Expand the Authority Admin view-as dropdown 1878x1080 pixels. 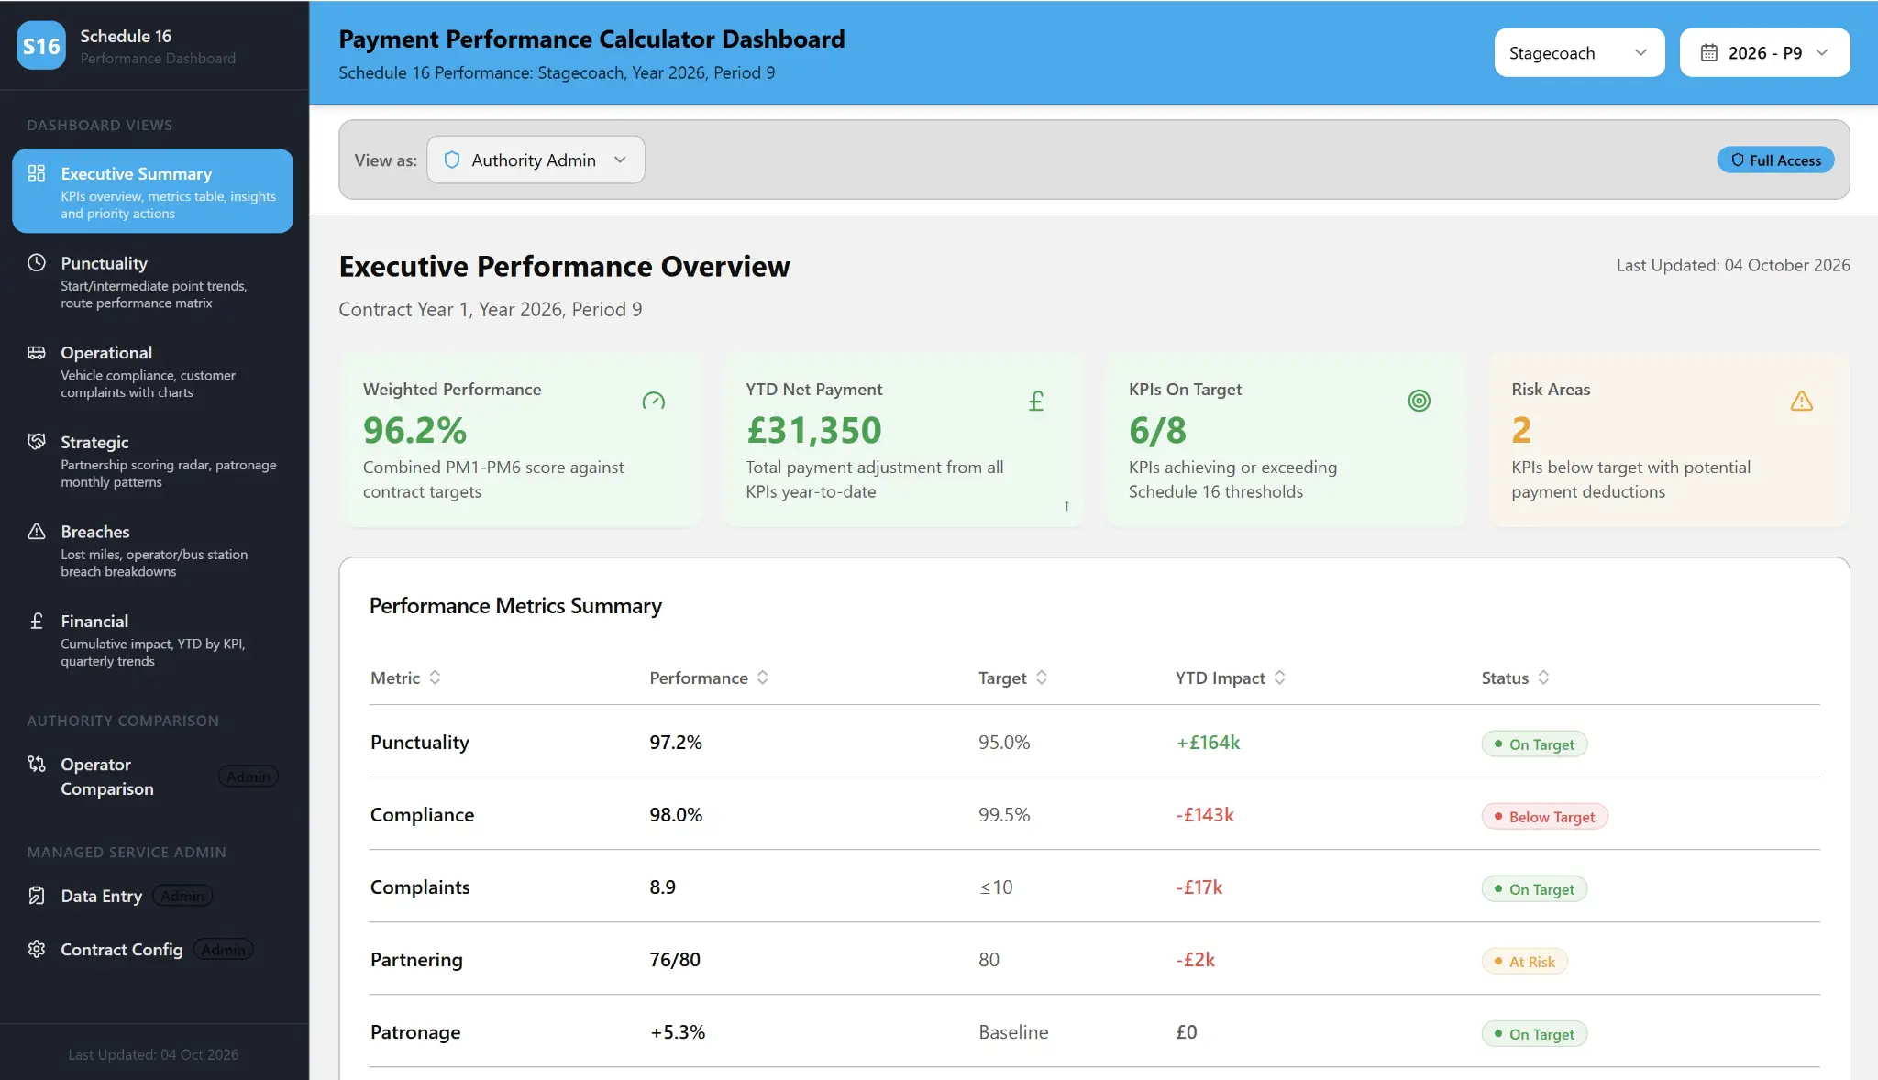tap(536, 160)
